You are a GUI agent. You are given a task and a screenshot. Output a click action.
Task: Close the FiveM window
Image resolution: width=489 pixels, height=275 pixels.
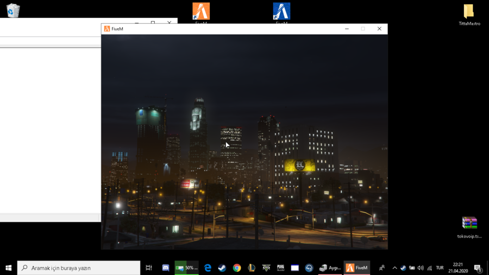tap(379, 29)
